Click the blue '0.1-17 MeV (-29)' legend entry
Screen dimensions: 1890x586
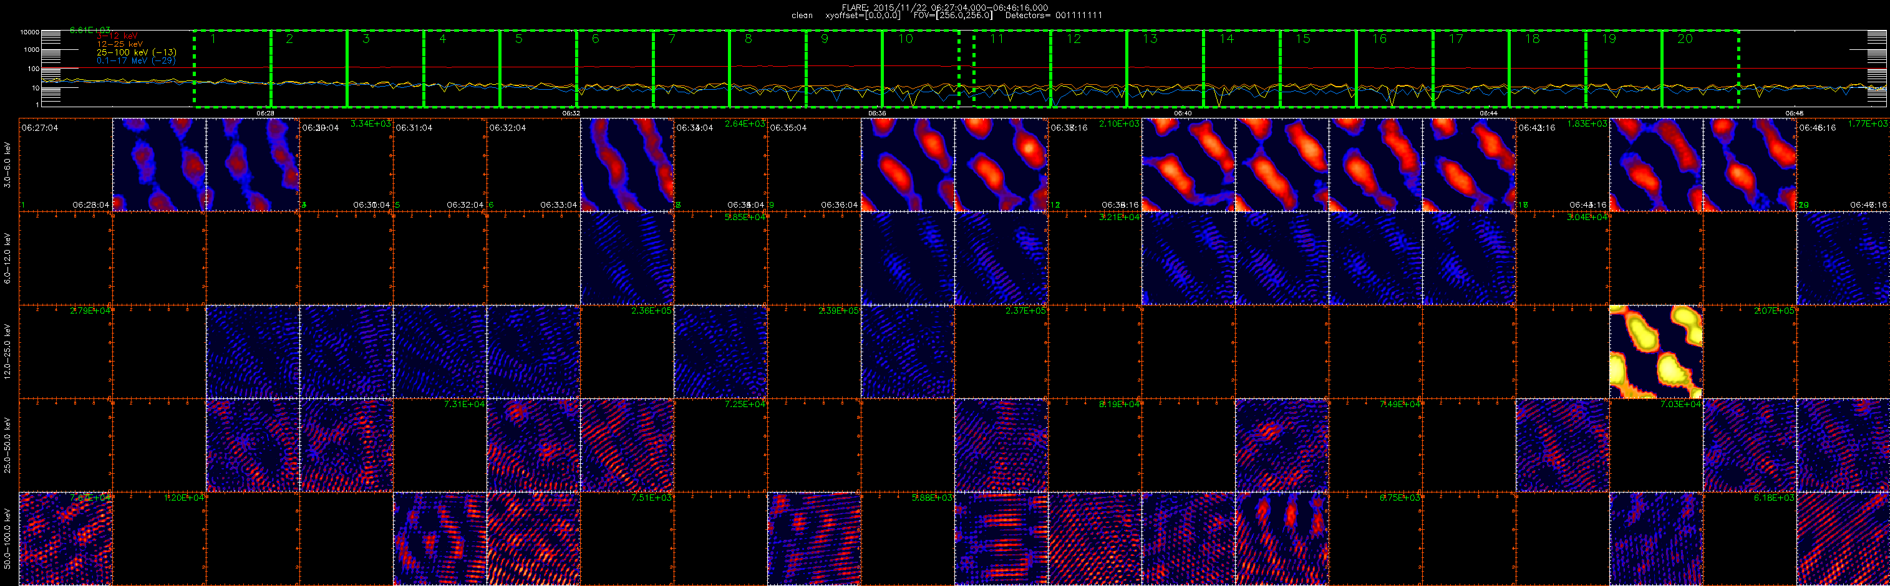pyautogui.click(x=136, y=60)
